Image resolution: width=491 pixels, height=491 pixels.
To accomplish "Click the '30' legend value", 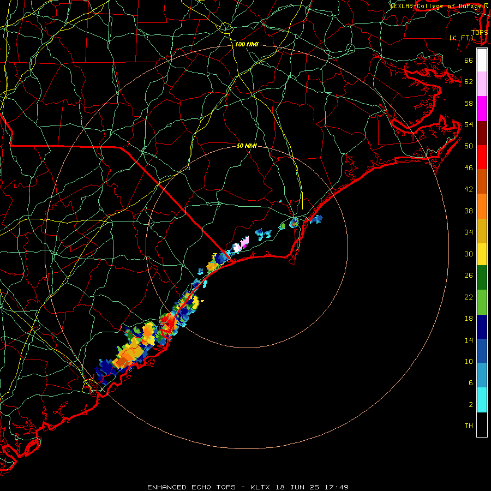I will (469, 254).
